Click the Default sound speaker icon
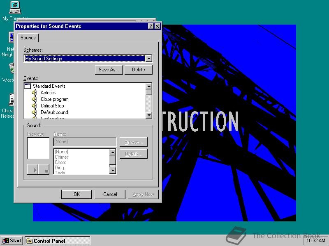This screenshot has height=246, width=329. coord(34,112)
